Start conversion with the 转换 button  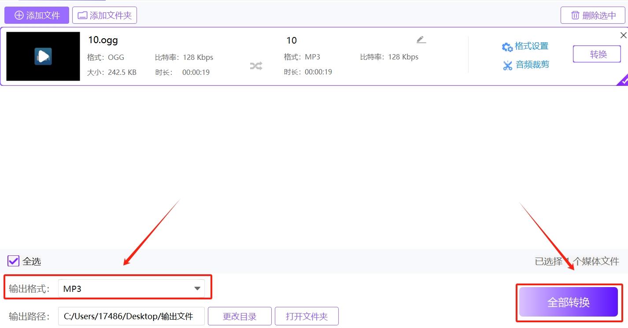pos(596,54)
